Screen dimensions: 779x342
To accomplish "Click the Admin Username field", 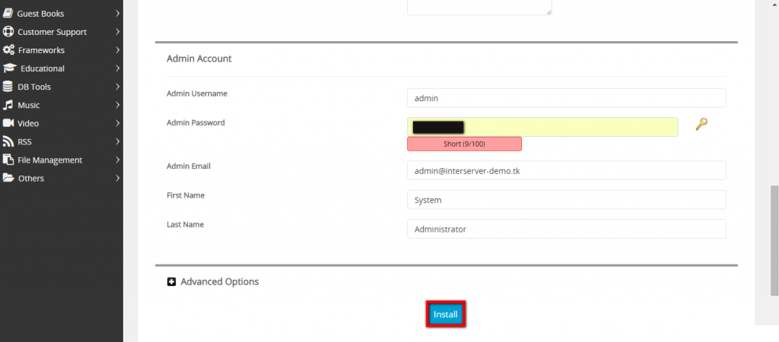I will [x=566, y=98].
